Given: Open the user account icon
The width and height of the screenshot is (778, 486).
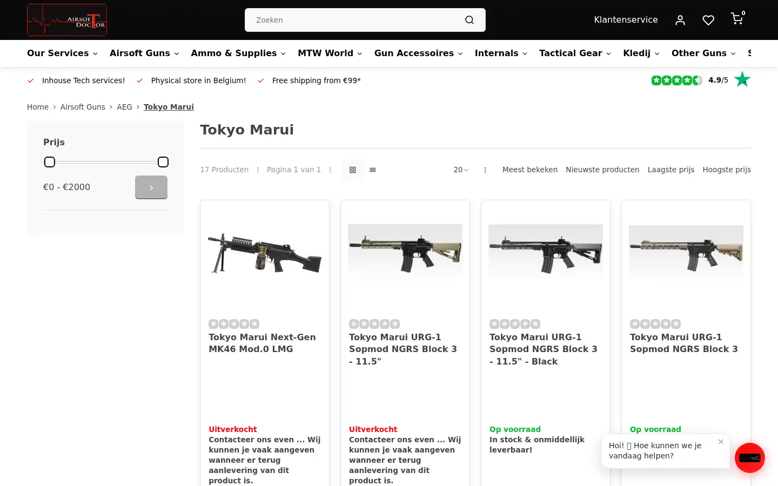Looking at the screenshot, I should pos(680,20).
